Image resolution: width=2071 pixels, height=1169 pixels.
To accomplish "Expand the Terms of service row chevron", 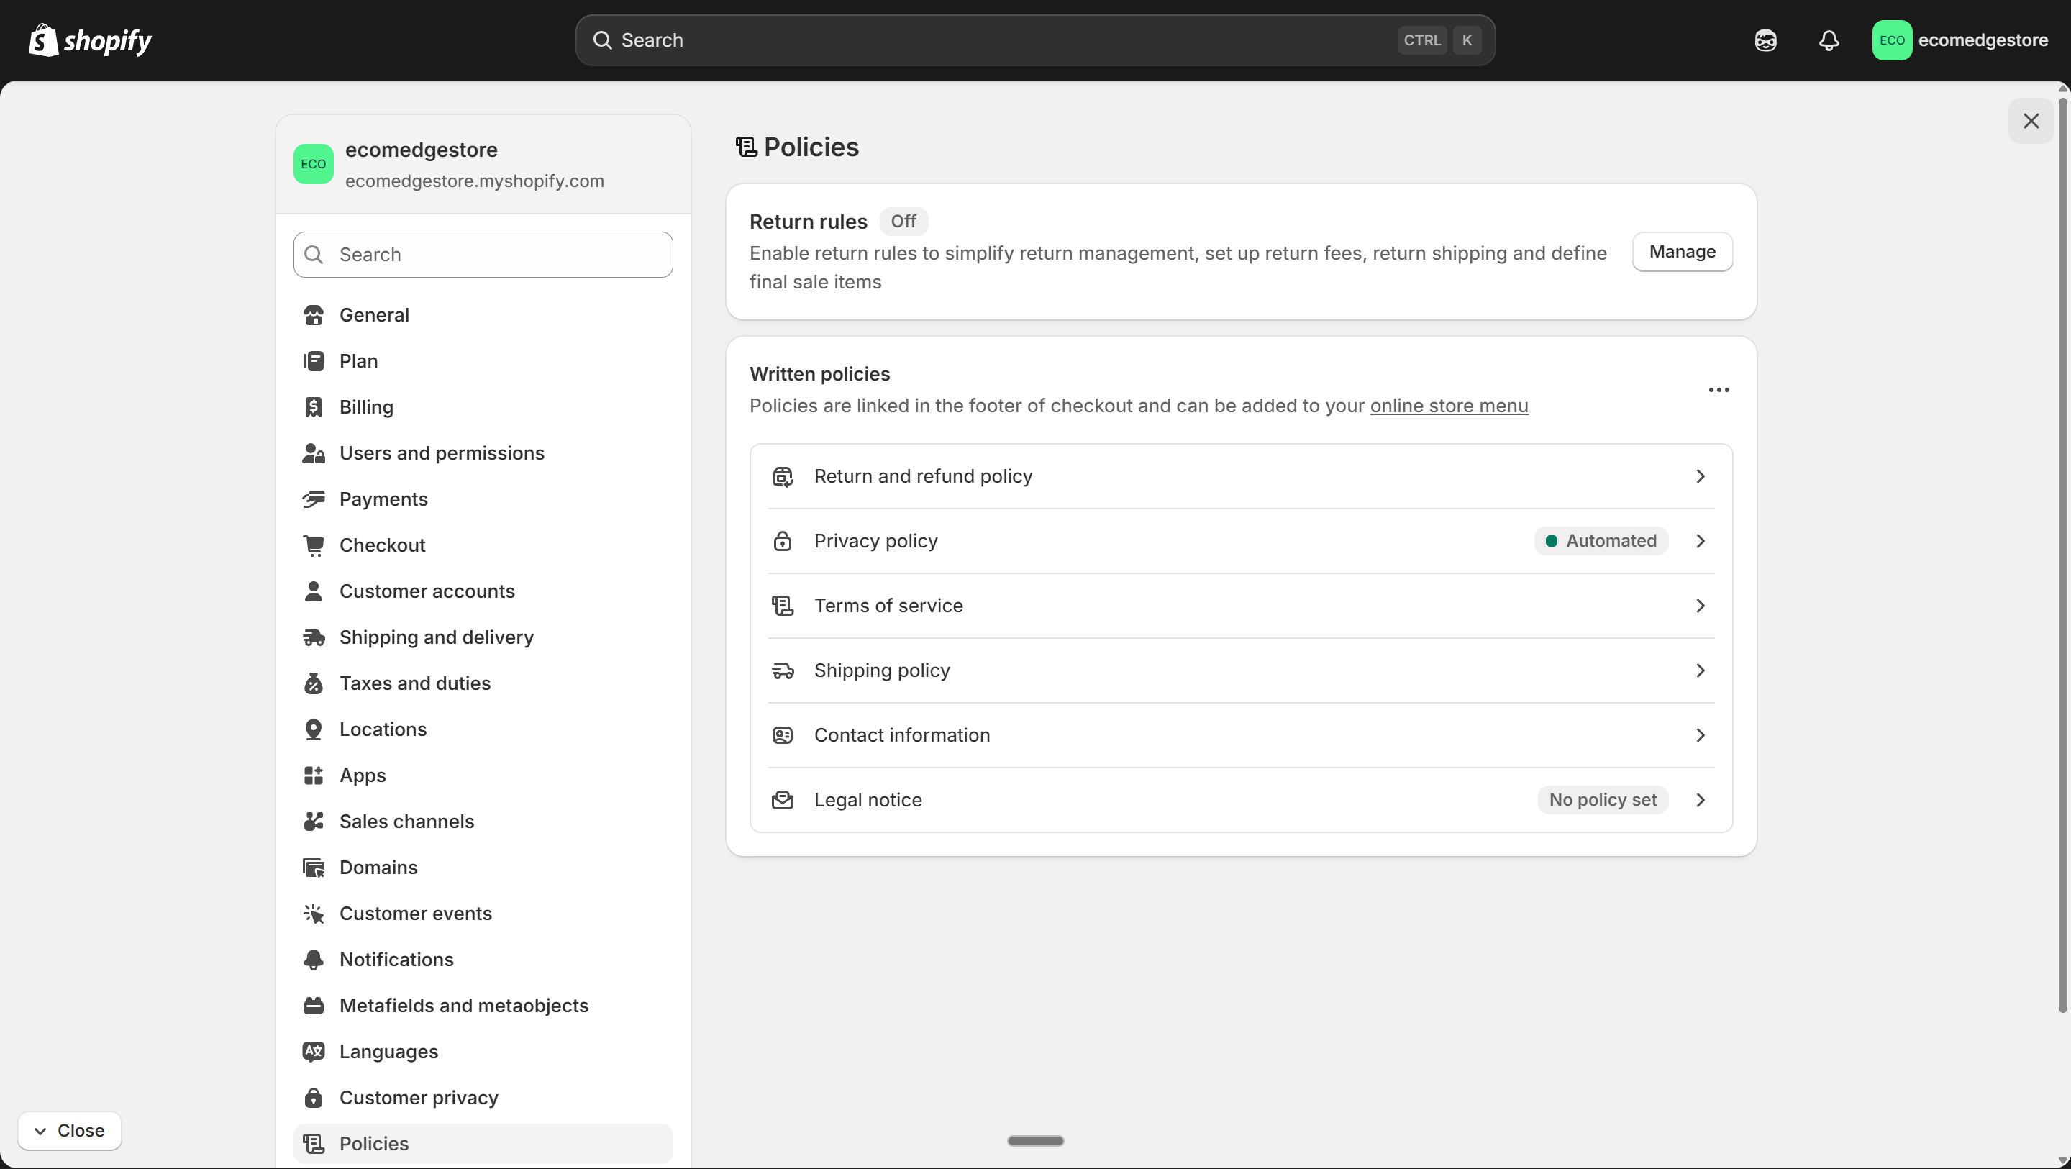I will 1701,606.
